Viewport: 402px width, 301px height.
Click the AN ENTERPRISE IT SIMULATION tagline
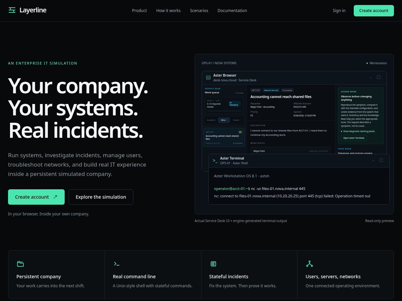(43, 63)
